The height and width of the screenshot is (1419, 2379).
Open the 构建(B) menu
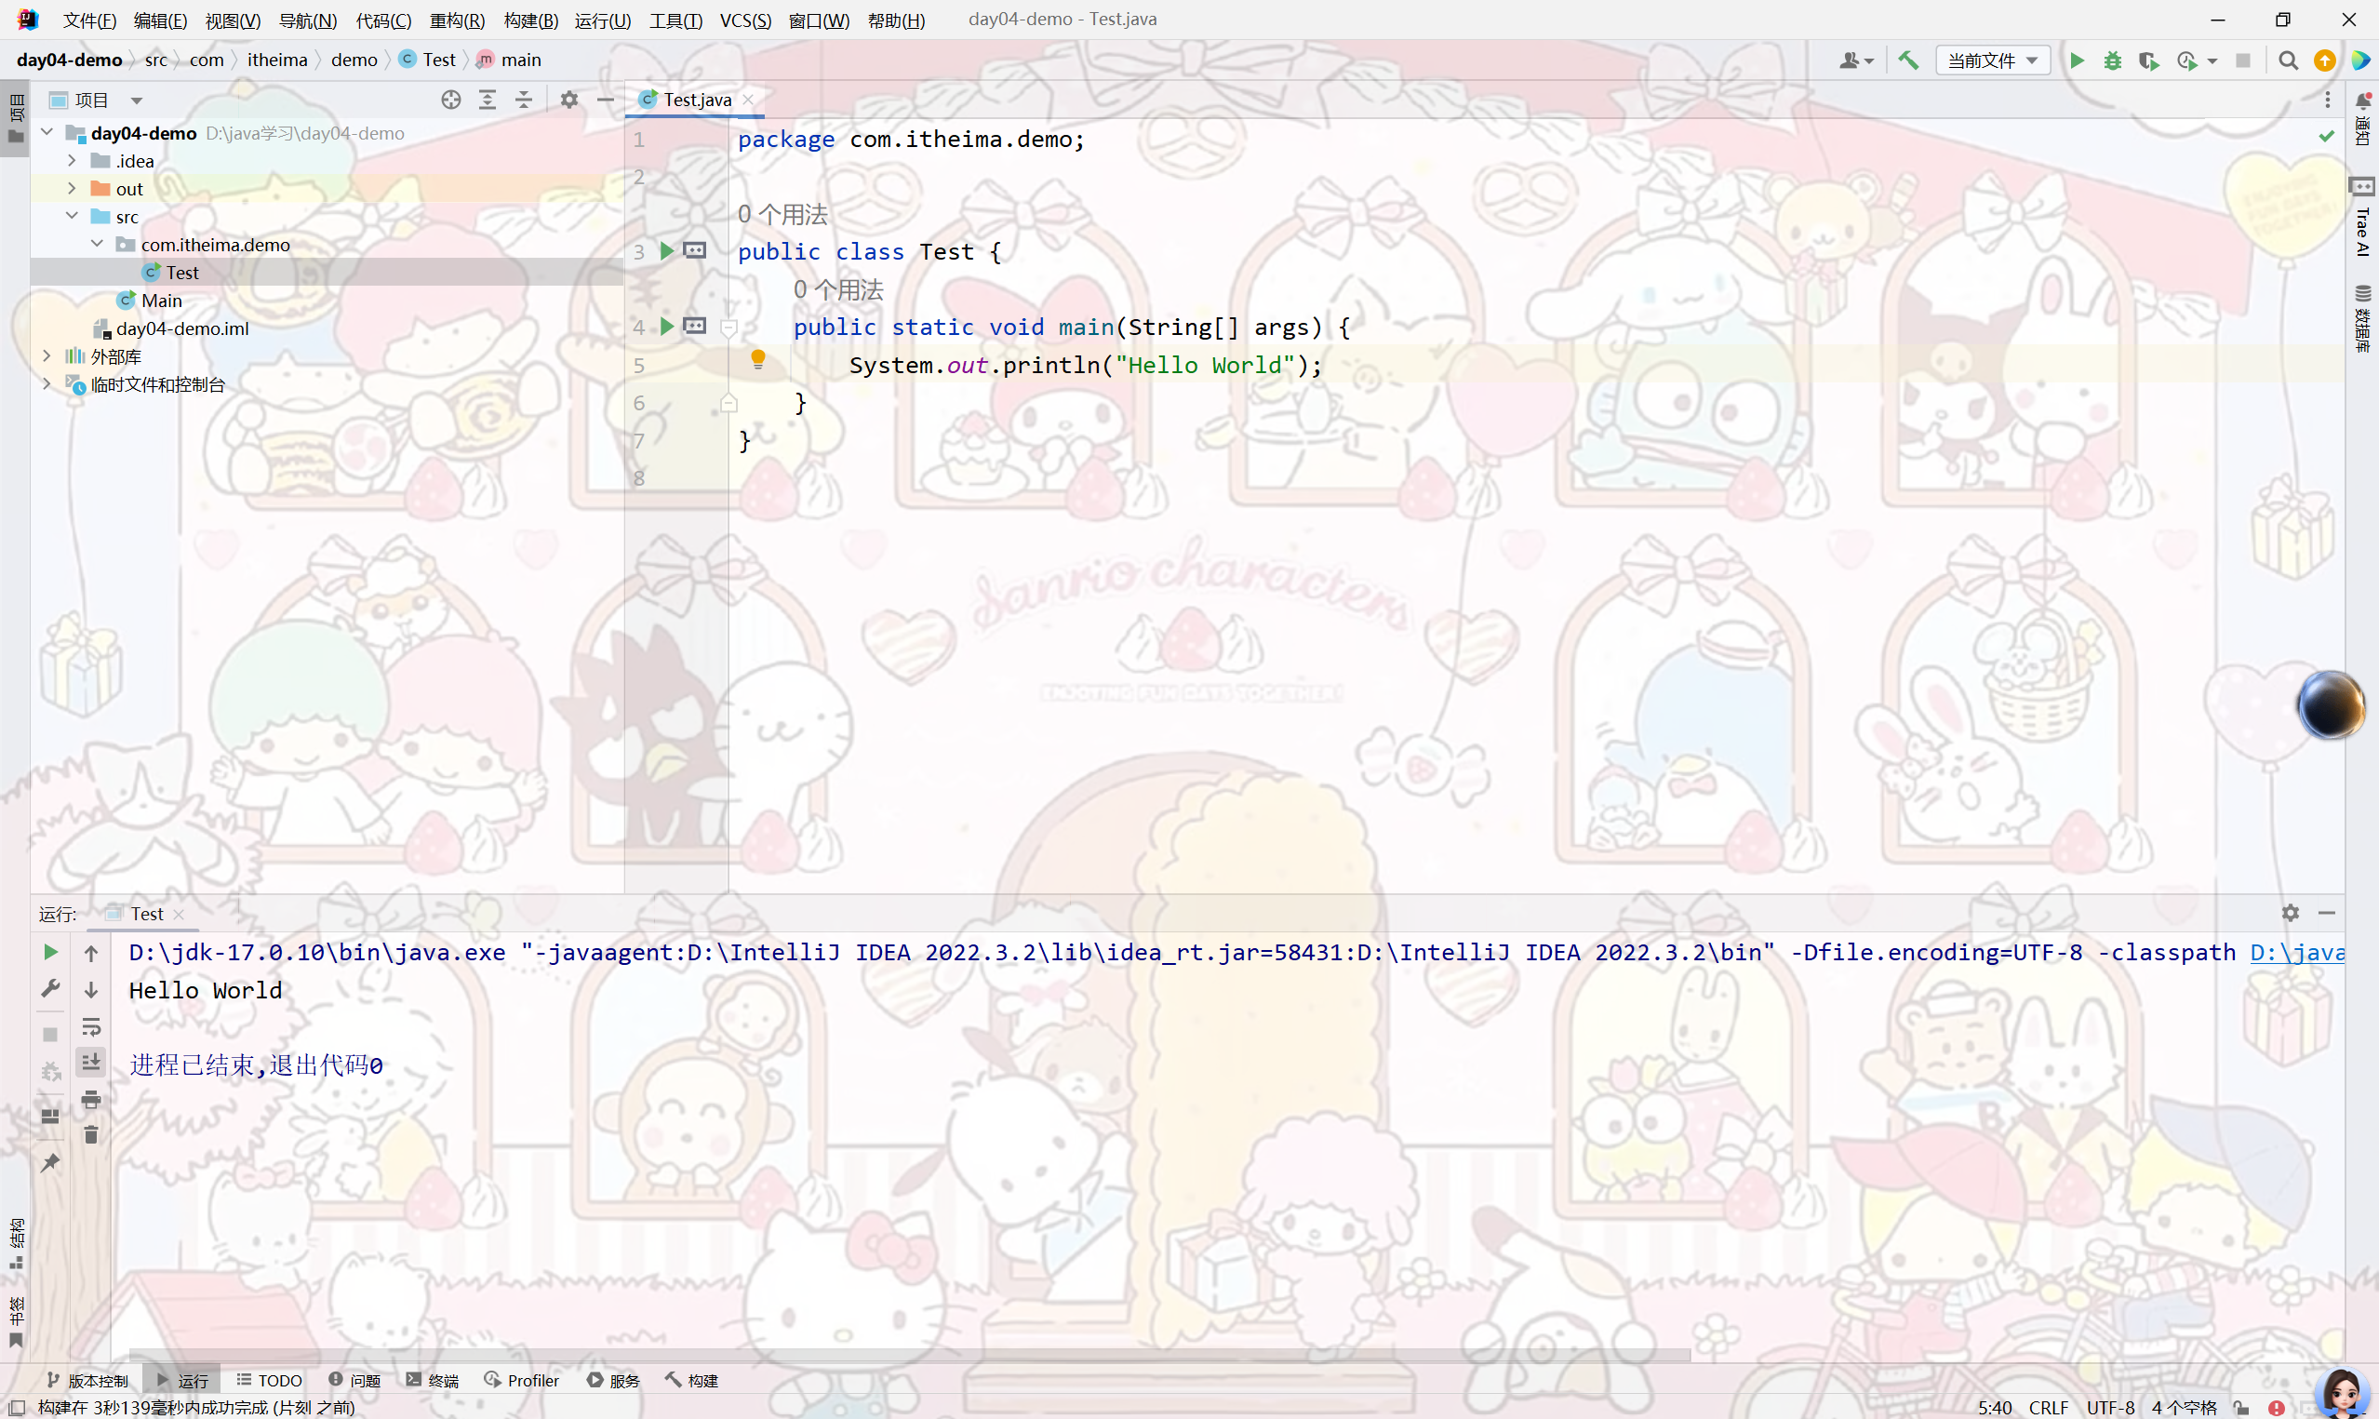click(530, 20)
